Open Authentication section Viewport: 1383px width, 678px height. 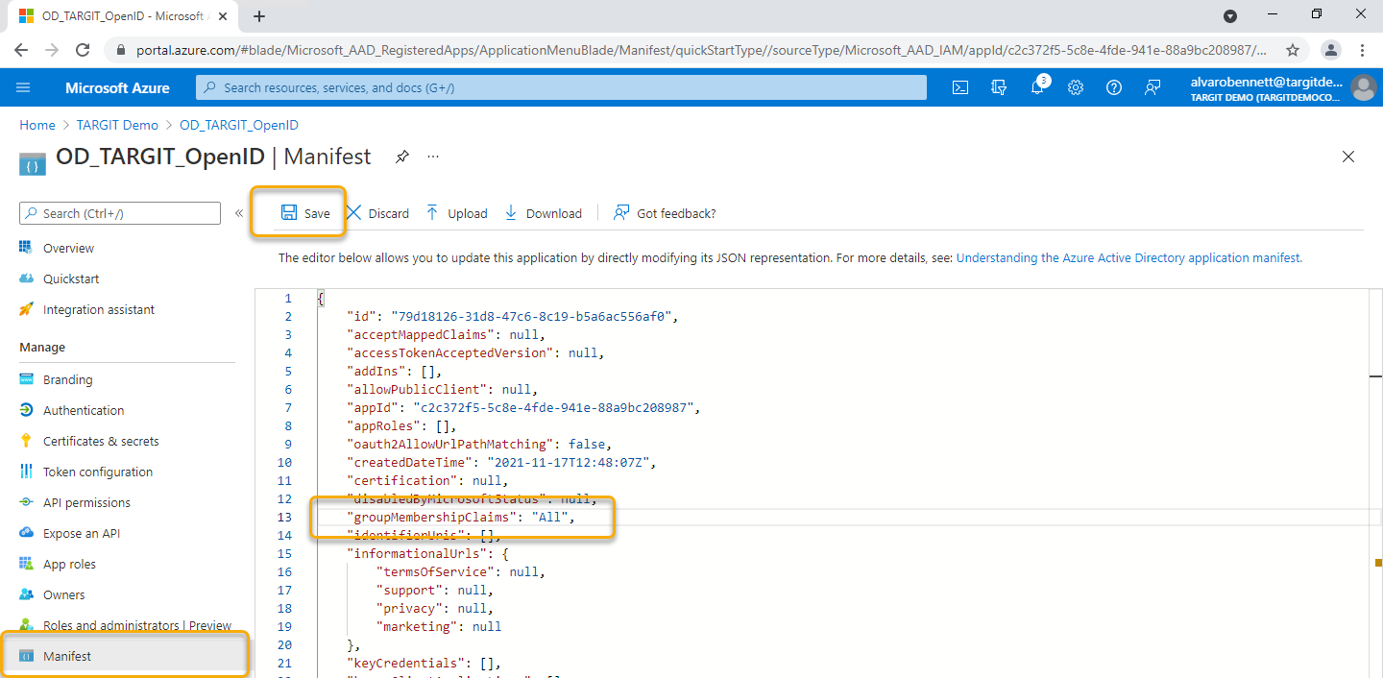click(84, 410)
